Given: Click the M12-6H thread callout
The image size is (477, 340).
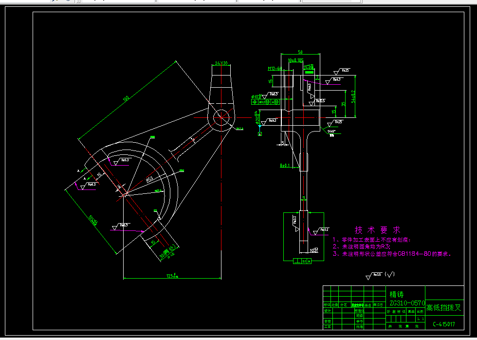Looking at the screenshot, I should tap(275, 69).
